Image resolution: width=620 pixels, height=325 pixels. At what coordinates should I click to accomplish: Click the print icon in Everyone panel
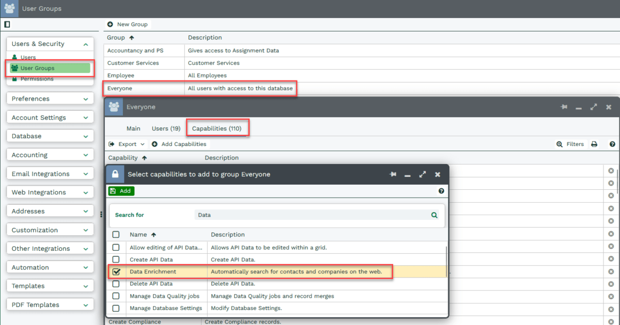tap(594, 144)
